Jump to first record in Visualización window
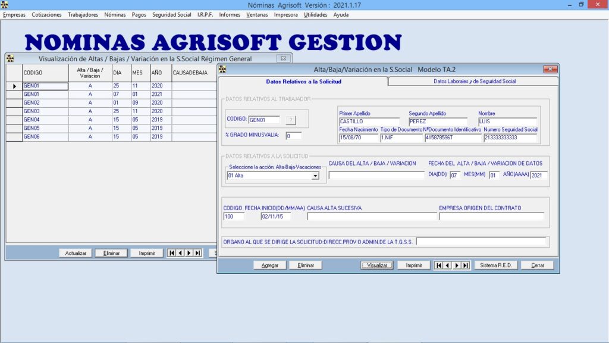Screen dimensions: 609x343 [x=171, y=253]
